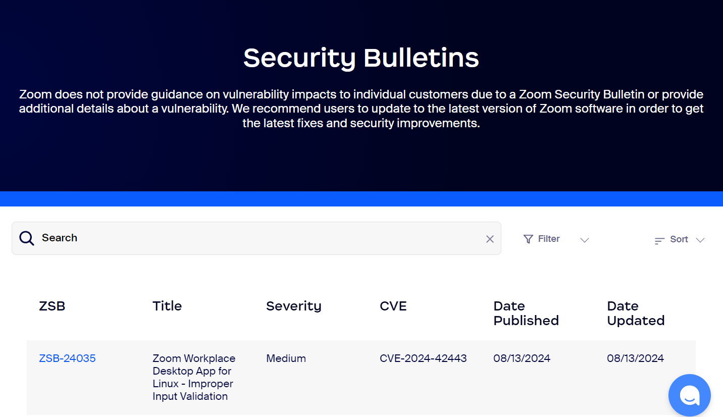
Task: Select the row for CVE-2024-42443
Action: (x=423, y=358)
